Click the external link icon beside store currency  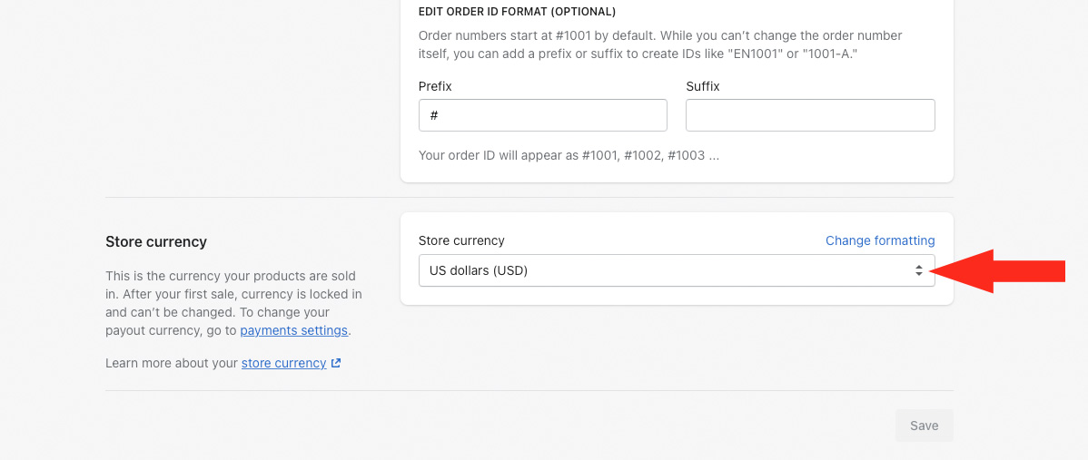[x=336, y=363]
